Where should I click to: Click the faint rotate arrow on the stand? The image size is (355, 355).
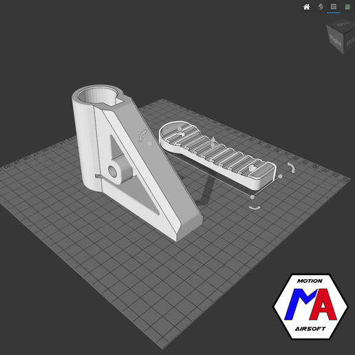[x=142, y=136]
